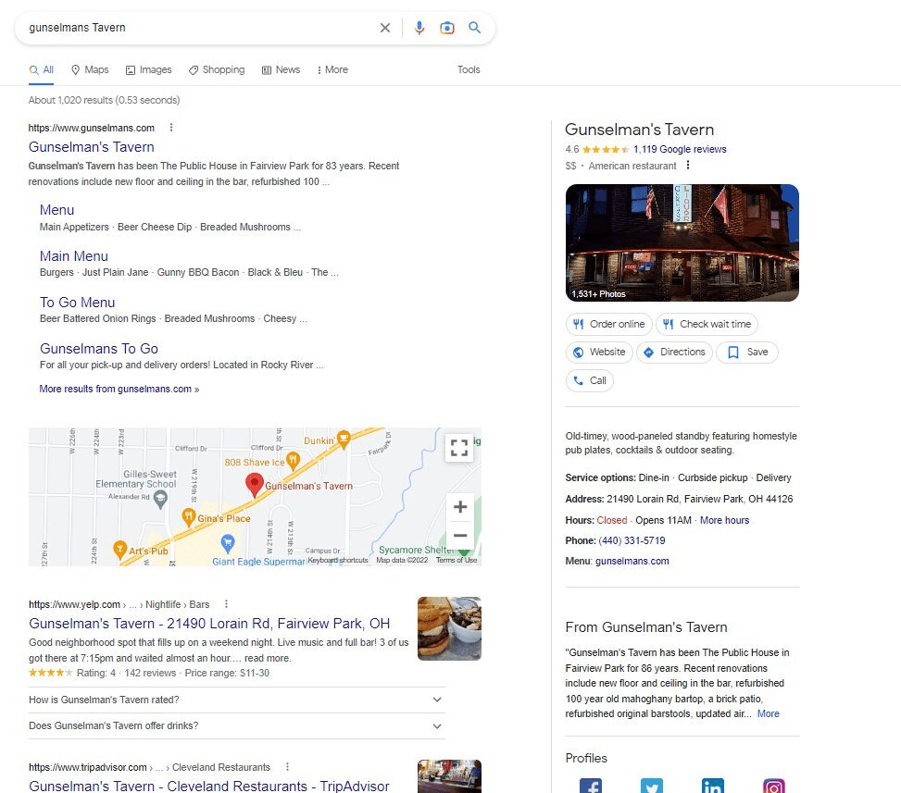The width and height of the screenshot is (901, 793).
Task: Open the Menu sitelink
Action: coord(56,210)
